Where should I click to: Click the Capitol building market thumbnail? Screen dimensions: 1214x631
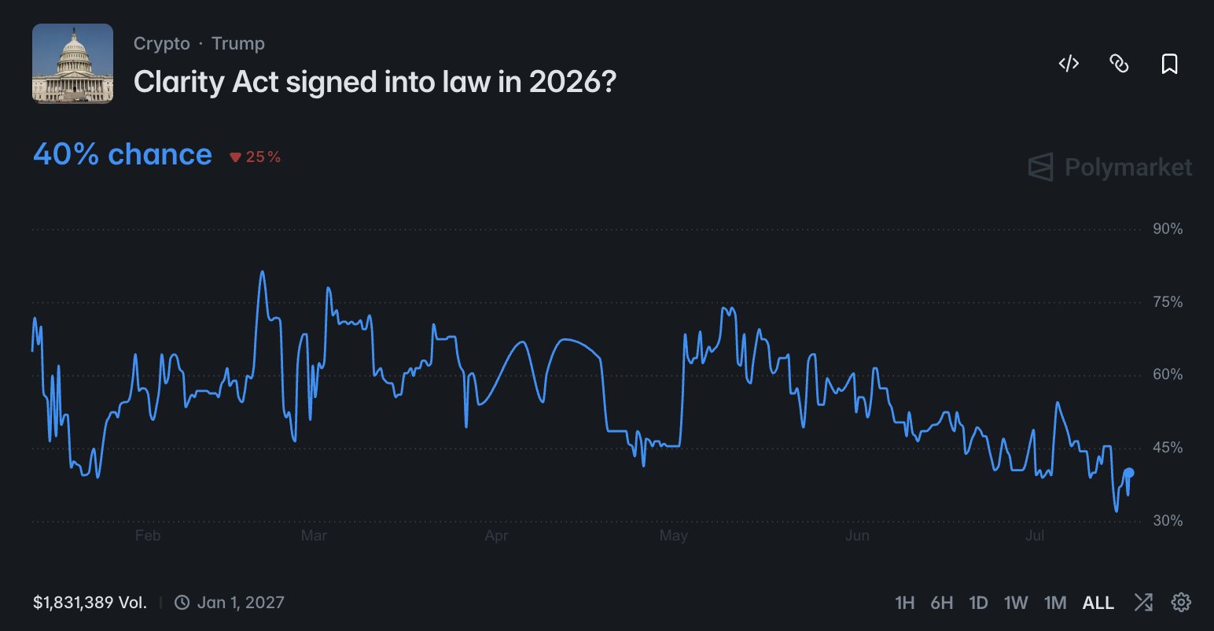click(72, 64)
